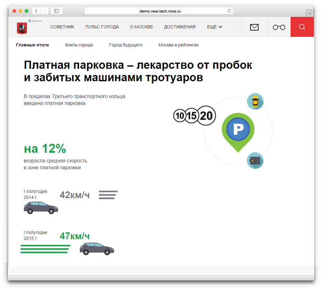Open the ДОСТИЖЕНИЯ menu item
The height and width of the screenshot is (288, 322).
(x=179, y=27)
